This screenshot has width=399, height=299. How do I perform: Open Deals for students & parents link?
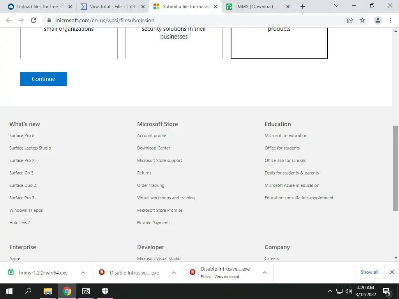point(291,173)
